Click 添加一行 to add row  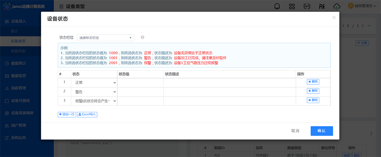67,115
